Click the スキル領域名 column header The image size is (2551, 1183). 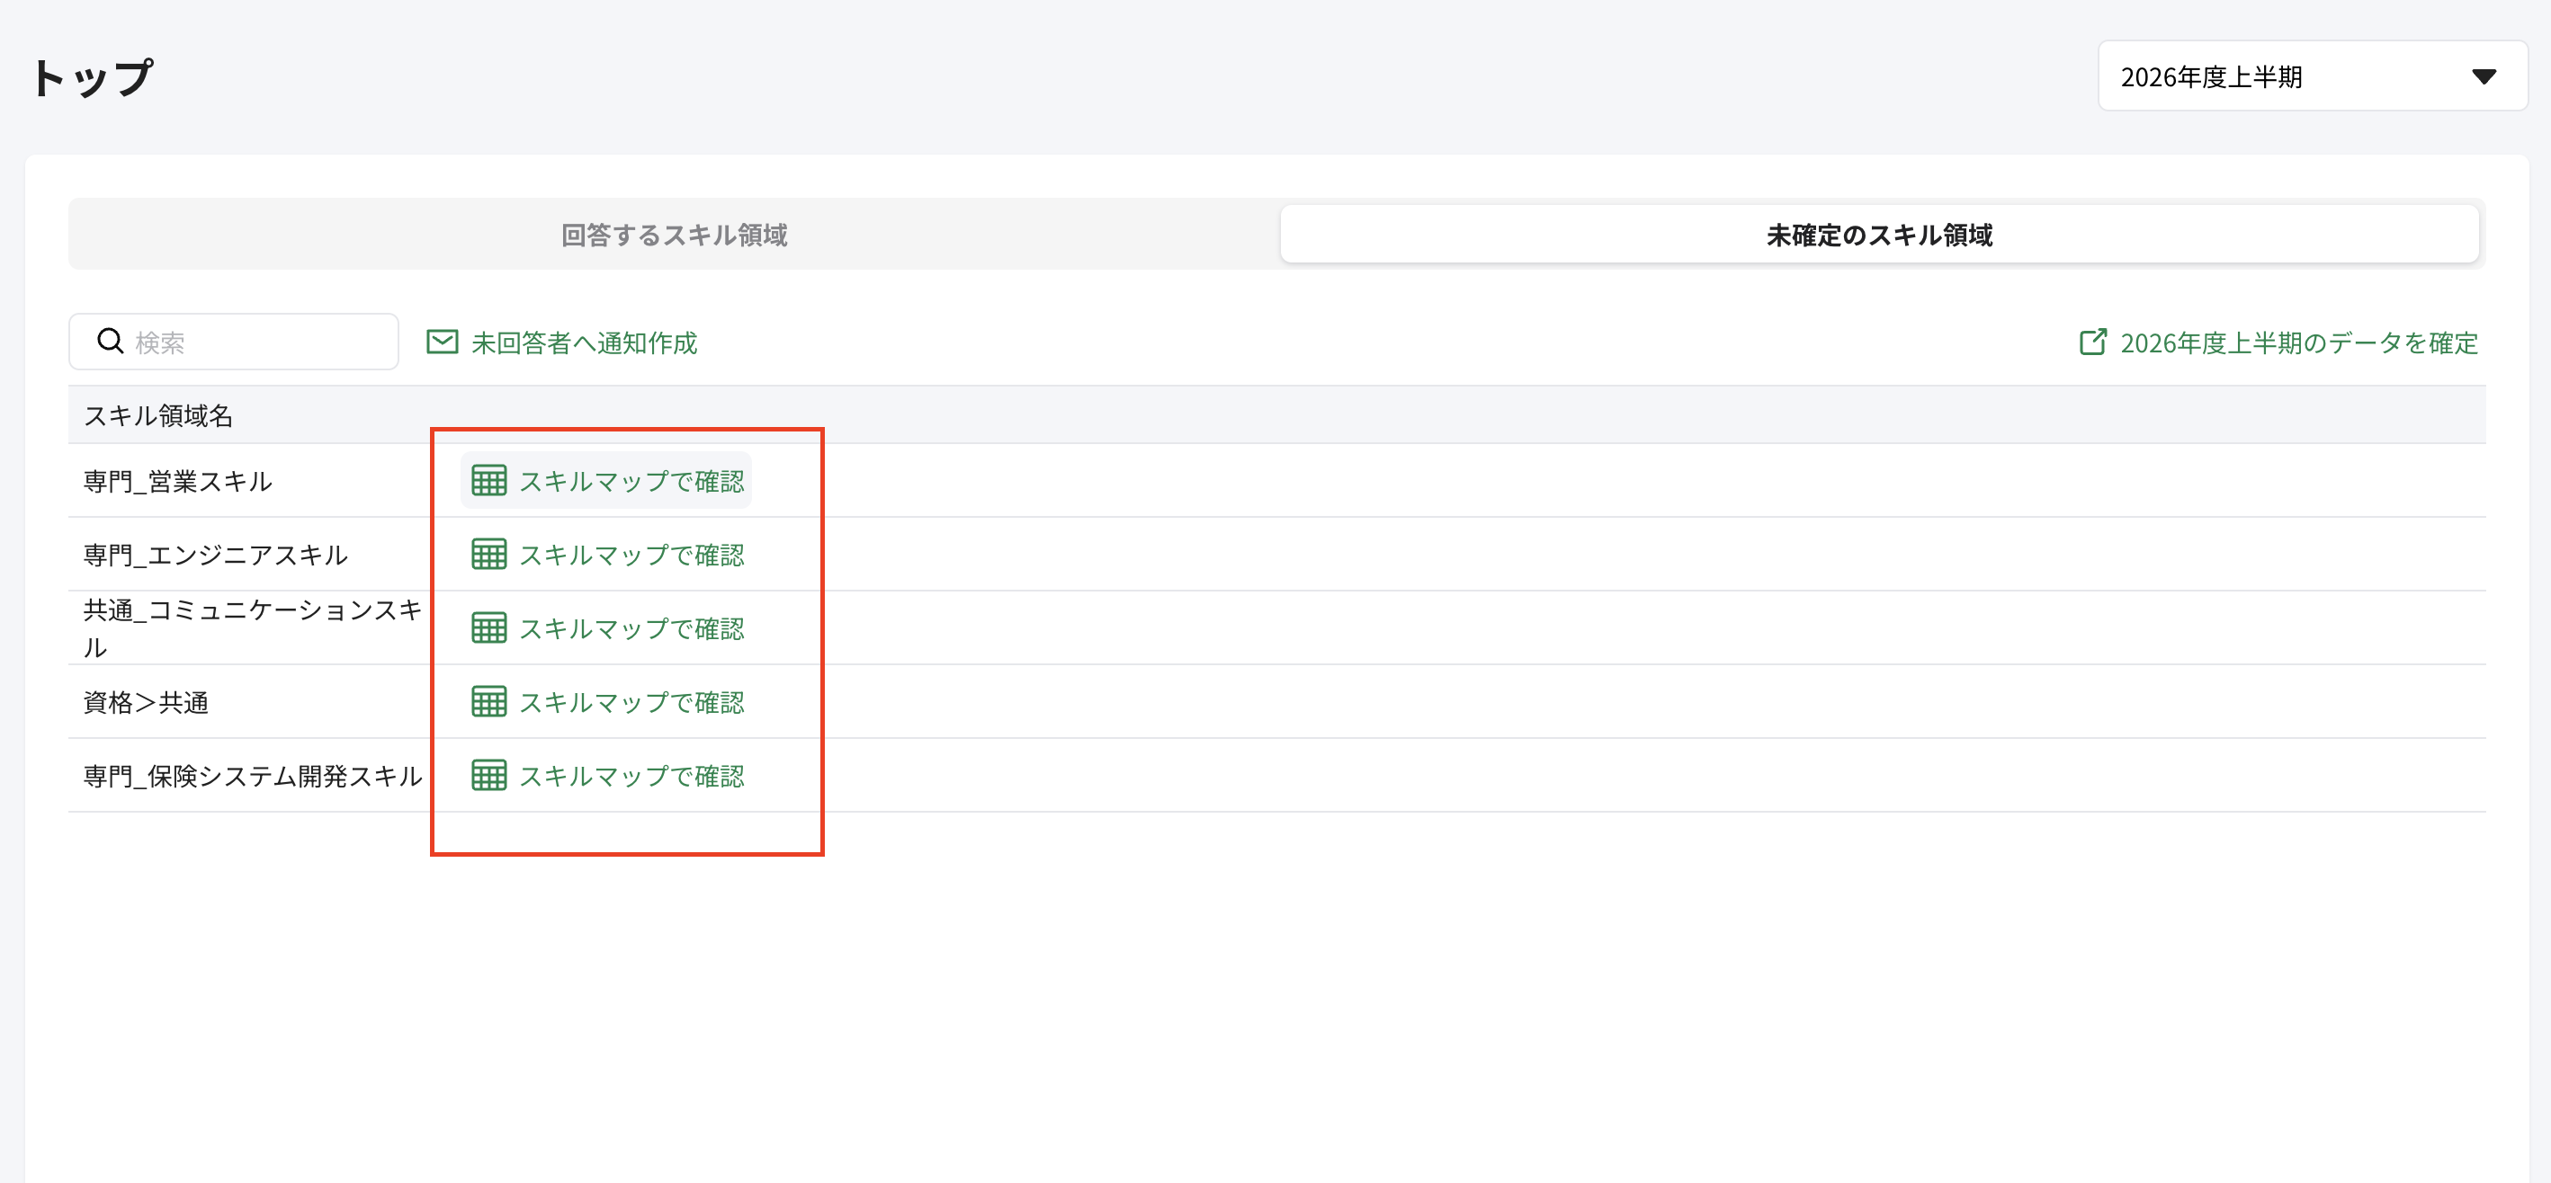point(158,414)
